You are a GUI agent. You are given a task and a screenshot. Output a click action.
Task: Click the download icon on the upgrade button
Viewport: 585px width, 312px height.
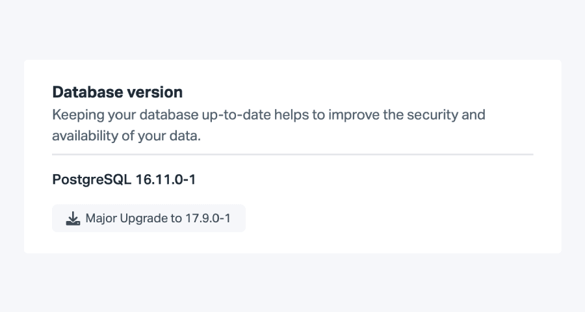[73, 218]
